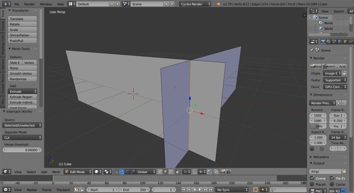Screen dimensions: 354x193
Task: Open the Cut separate mode dropdown
Action: tap(22, 138)
